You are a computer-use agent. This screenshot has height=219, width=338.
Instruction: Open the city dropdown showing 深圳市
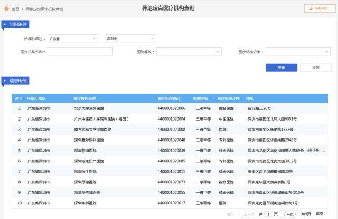[x=130, y=39]
